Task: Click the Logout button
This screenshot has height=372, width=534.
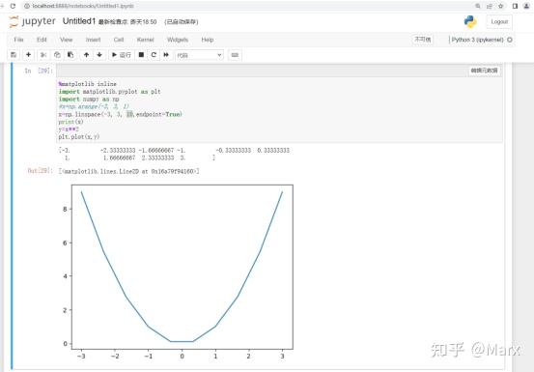Action: [x=499, y=22]
